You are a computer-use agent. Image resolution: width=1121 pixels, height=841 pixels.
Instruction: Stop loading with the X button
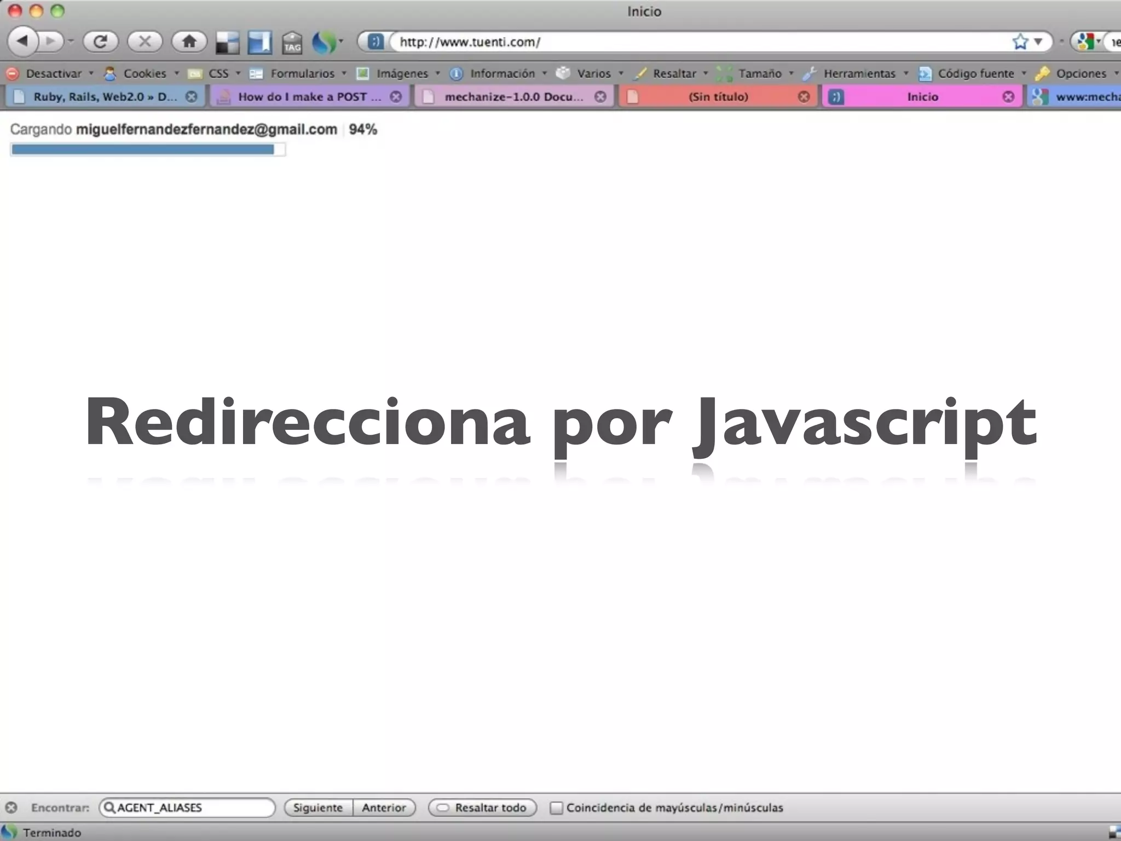coord(145,41)
